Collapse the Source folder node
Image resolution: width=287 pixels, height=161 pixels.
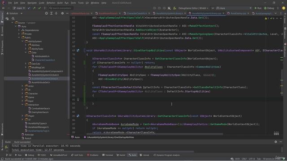[12, 23]
